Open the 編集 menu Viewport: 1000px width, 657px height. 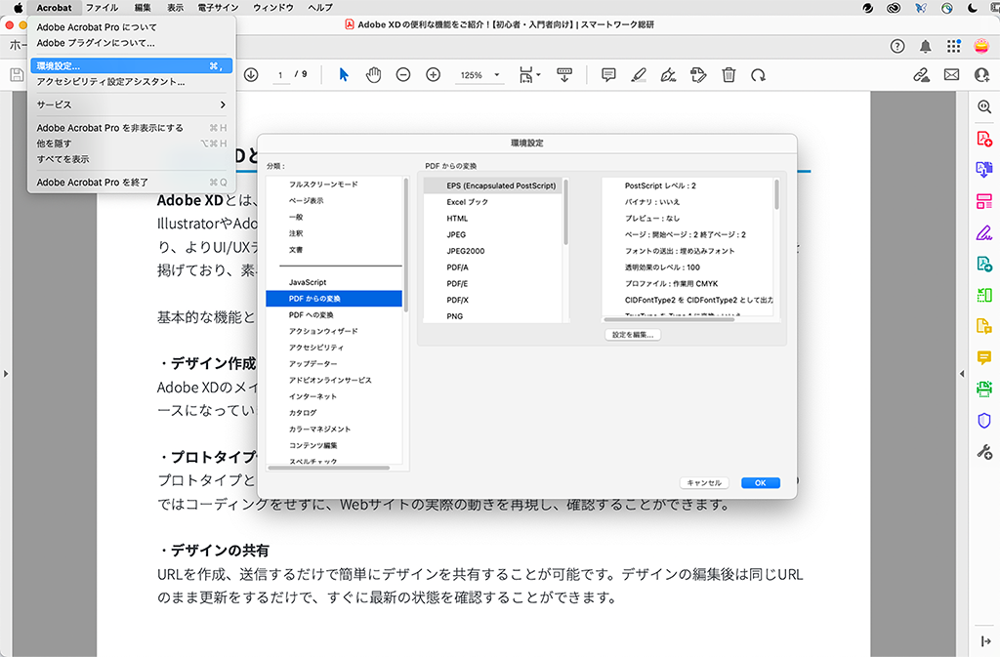143,8
